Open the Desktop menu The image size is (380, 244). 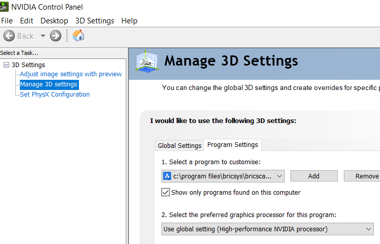(x=54, y=21)
